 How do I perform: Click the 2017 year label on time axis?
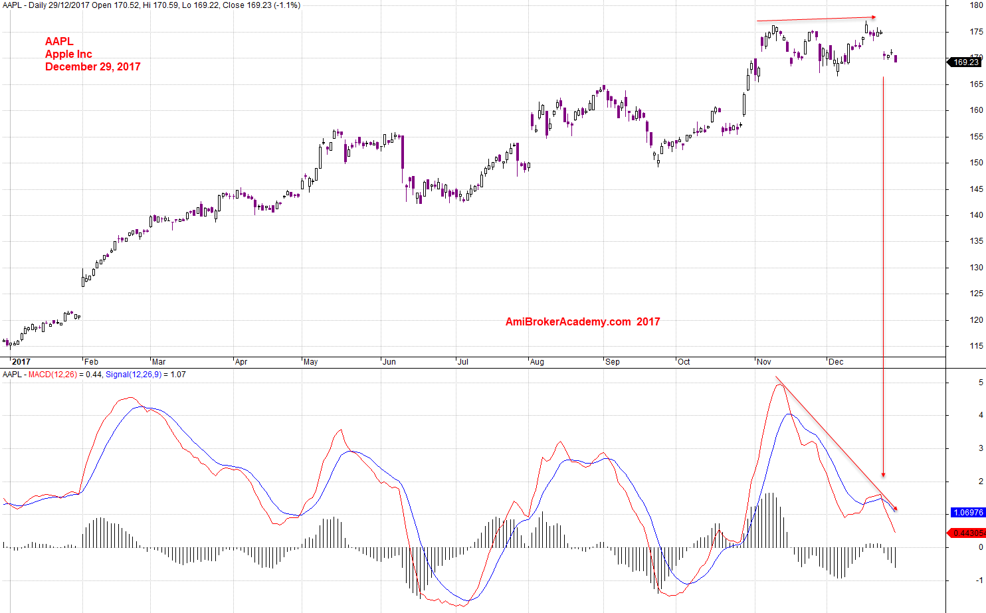21,362
